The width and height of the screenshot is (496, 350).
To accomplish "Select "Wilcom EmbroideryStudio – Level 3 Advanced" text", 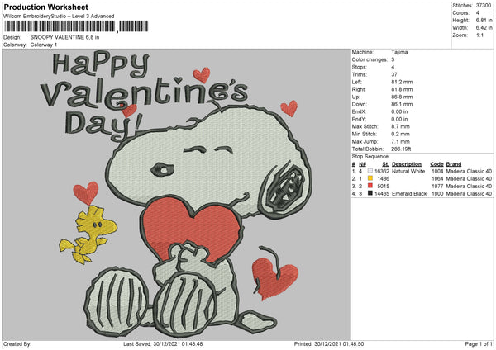I will (59, 17).
